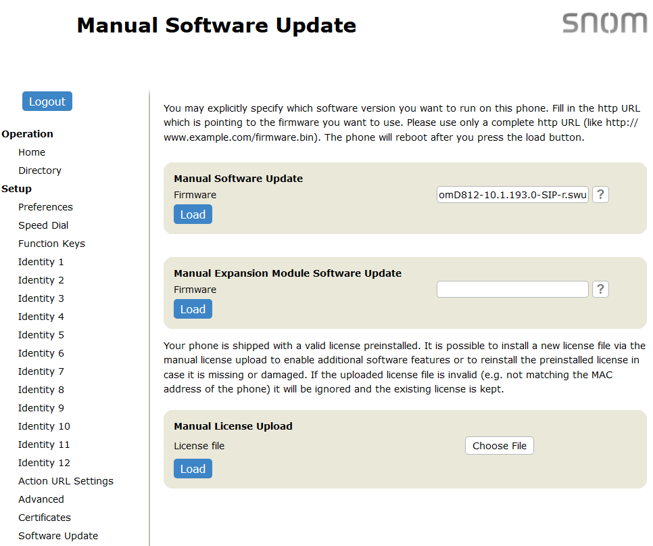Click Choose File for license file
Image resolution: width=653 pixels, height=546 pixels.
tap(499, 446)
